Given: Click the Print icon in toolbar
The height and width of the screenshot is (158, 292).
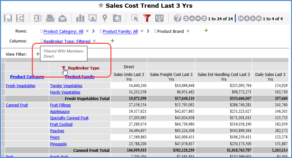Looking at the screenshot, I should pyautogui.click(x=50, y=18).
